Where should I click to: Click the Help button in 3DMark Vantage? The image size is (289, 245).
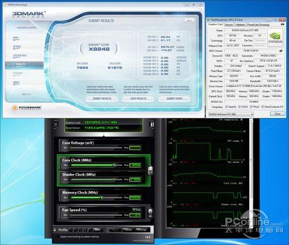(x=189, y=21)
